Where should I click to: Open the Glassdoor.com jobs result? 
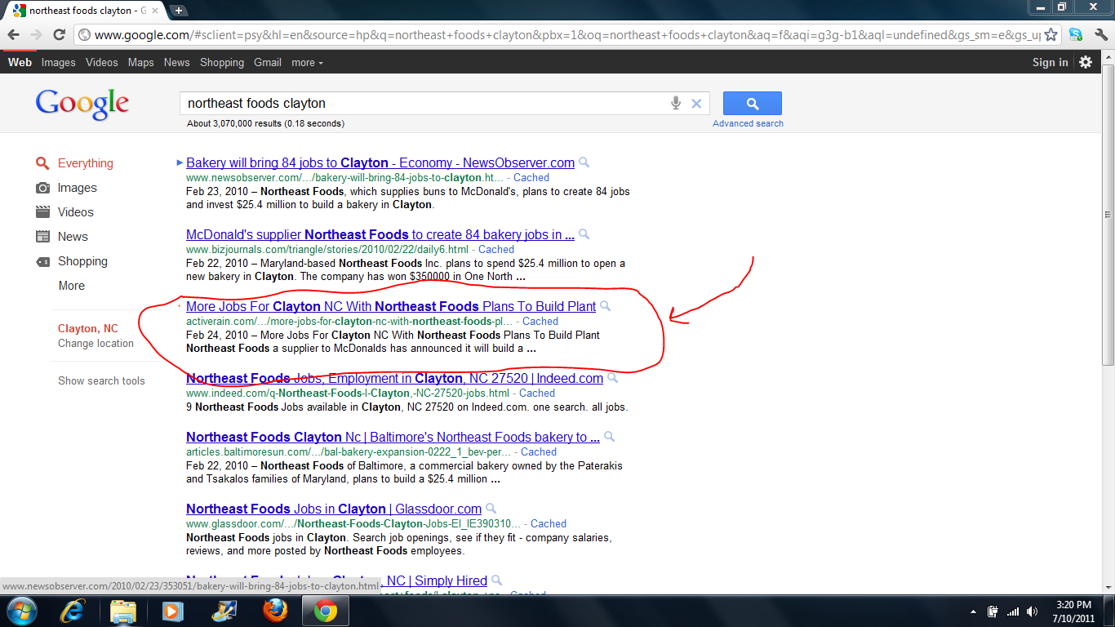pyautogui.click(x=334, y=509)
